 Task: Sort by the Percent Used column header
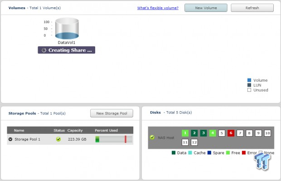coord(106,130)
